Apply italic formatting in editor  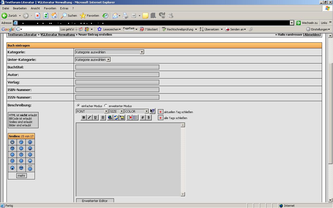click(89, 118)
